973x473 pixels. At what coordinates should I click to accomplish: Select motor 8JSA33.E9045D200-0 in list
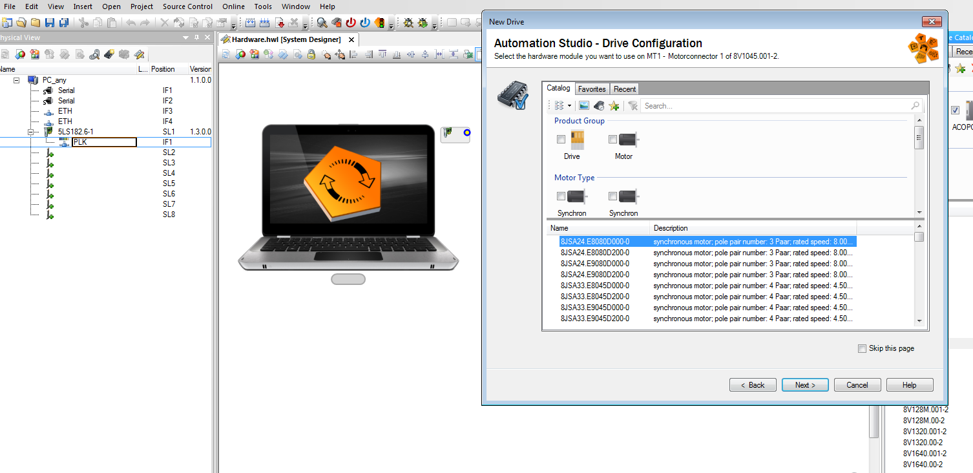[x=594, y=319]
